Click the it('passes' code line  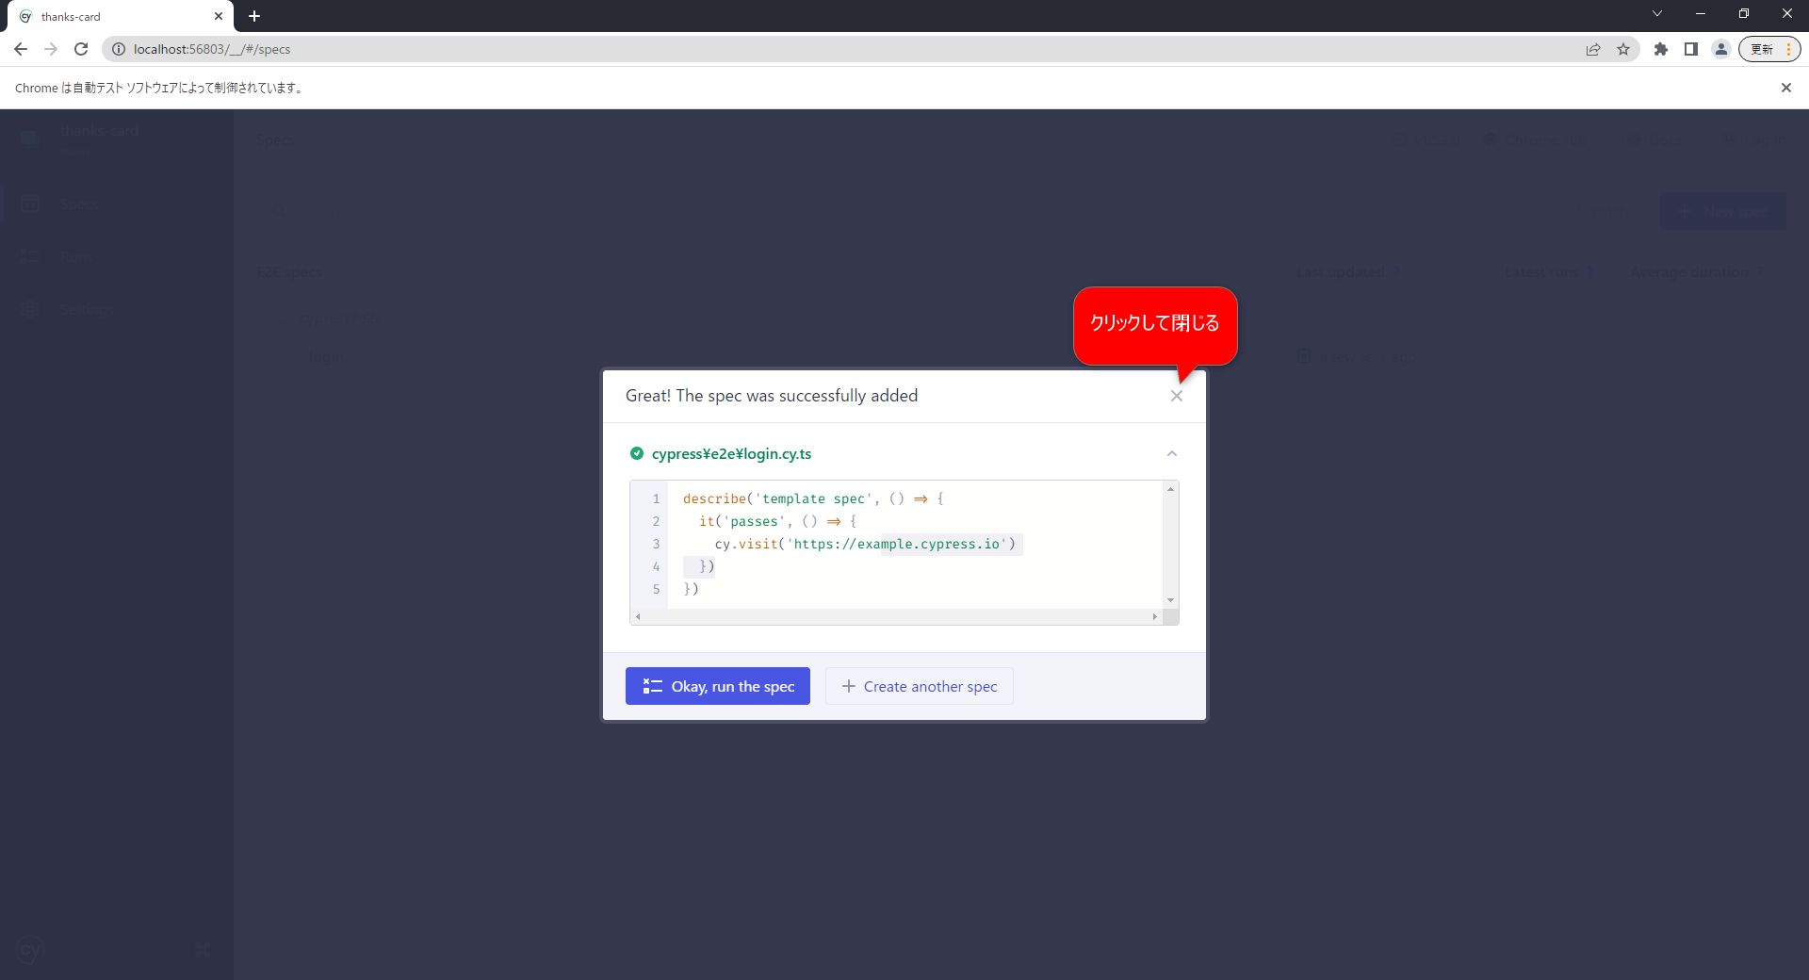pyautogui.click(x=777, y=521)
